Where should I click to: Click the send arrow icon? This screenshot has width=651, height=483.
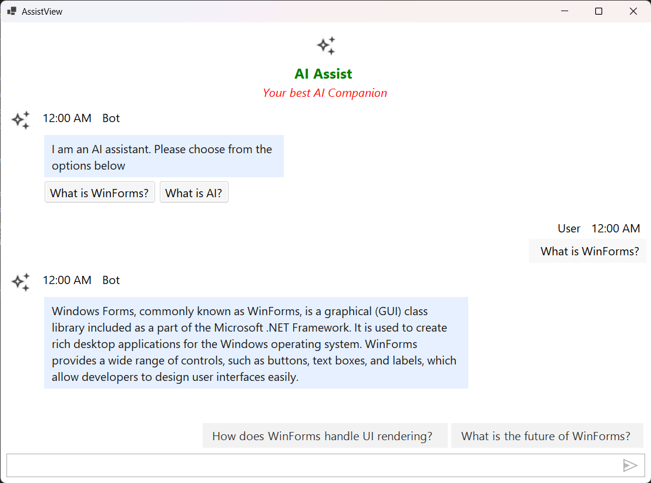coord(630,465)
